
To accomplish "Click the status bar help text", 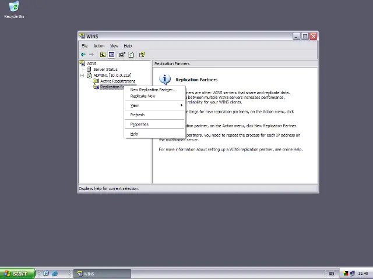I will (109, 188).
